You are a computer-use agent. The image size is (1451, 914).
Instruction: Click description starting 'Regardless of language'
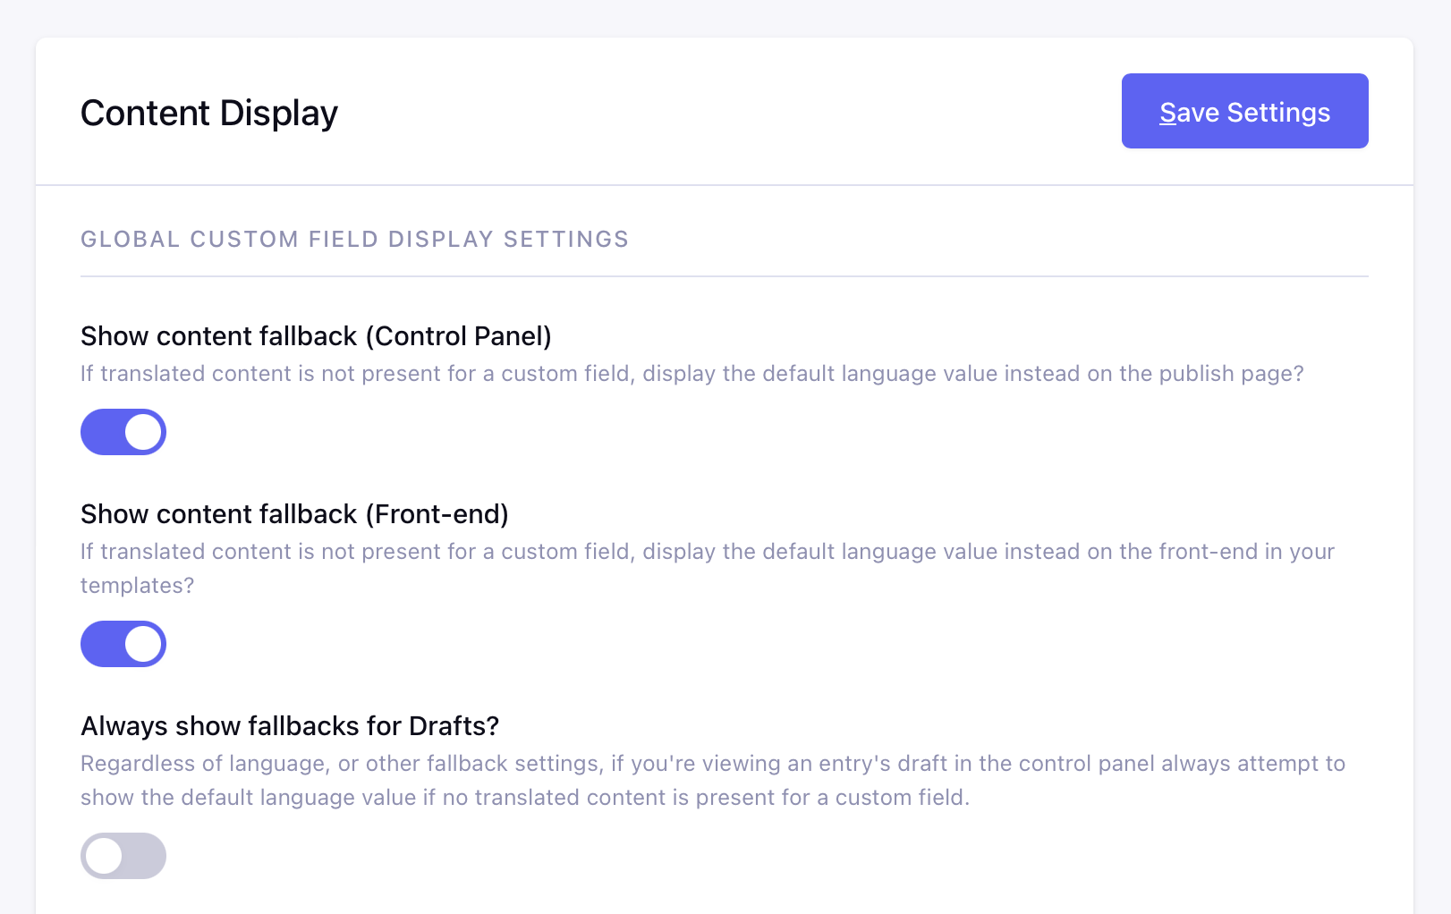coord(713,780)
